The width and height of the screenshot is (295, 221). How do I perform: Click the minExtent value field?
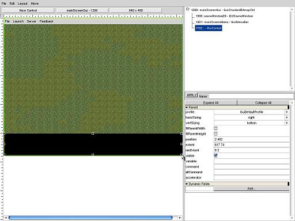tap(251, 150)
